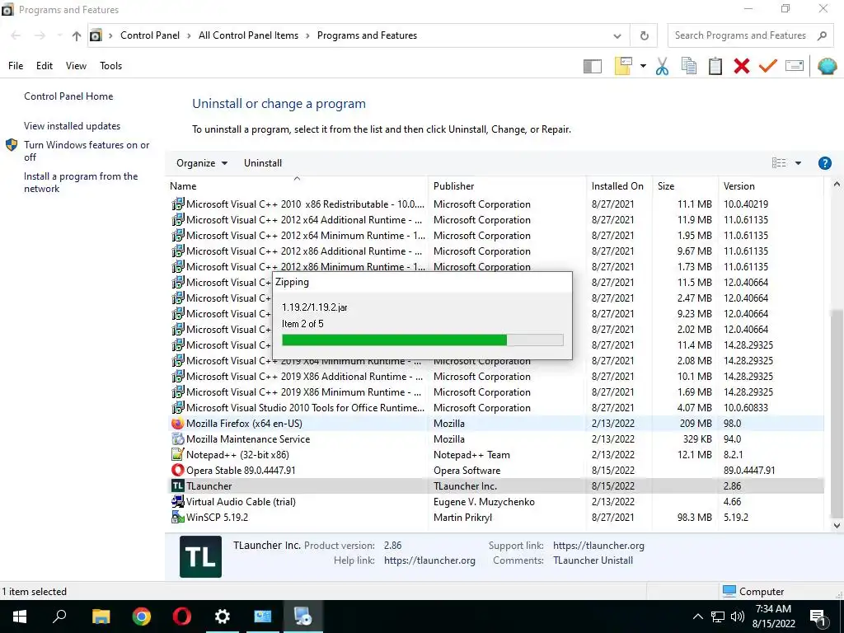Screen dimensions: 844x633
Task: Sort by the Size column header
Action: [666, 186]
